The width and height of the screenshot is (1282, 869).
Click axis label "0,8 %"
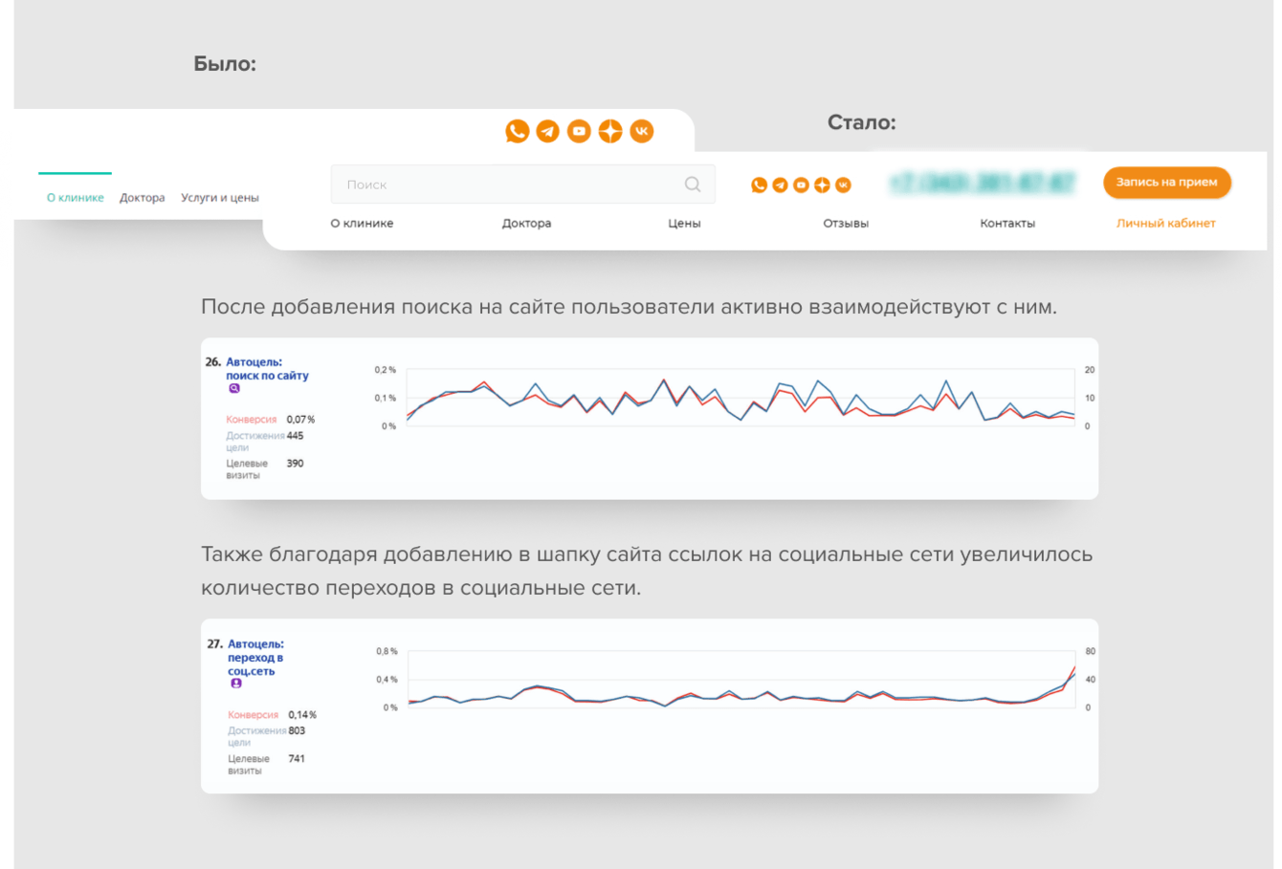pyautogui.click(x=387, y=651)
